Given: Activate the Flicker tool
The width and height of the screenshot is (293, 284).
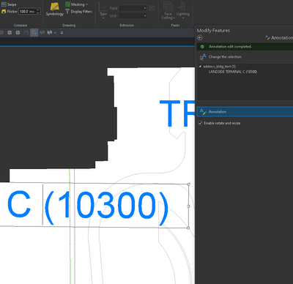Looking at the screenshot, I should point(10,12).
